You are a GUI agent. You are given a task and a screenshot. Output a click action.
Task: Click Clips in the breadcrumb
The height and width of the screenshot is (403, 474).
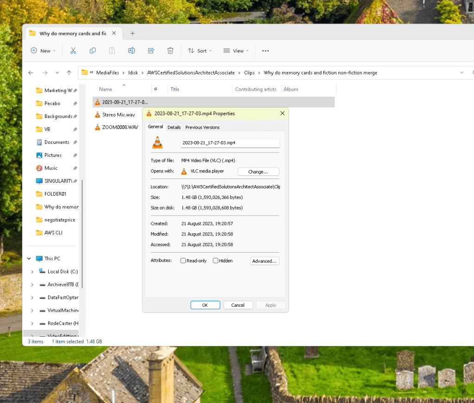[249, 73]
